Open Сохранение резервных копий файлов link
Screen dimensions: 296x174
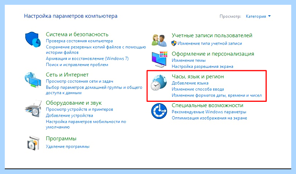[96, 50]
